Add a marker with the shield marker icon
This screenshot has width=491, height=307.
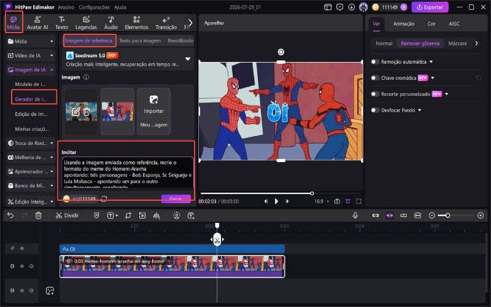tap(96, 216)
